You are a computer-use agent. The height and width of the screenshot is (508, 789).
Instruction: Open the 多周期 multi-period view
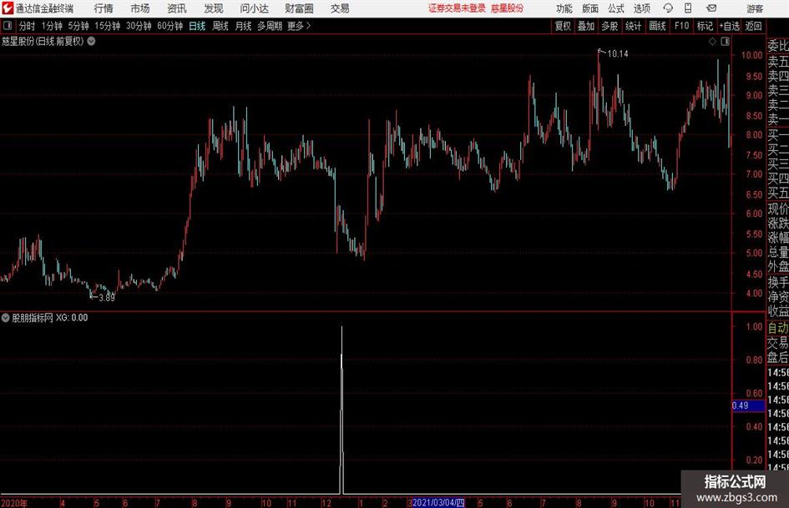coord(270,26)
